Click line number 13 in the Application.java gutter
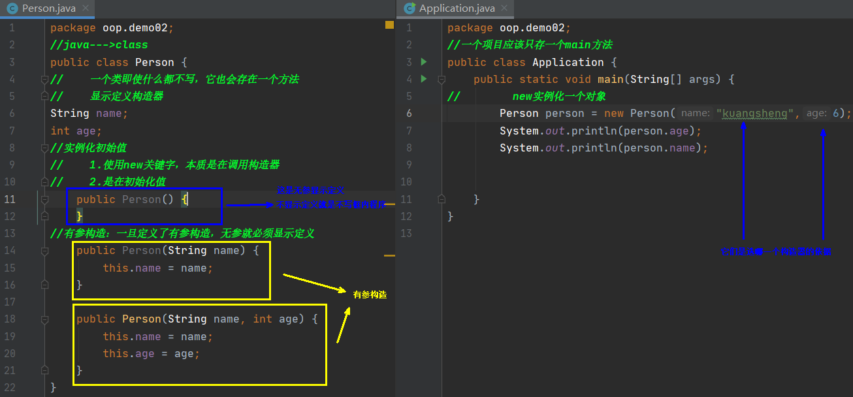The width and height of the screenshot is (853, 397). click(x=406, y=234)
